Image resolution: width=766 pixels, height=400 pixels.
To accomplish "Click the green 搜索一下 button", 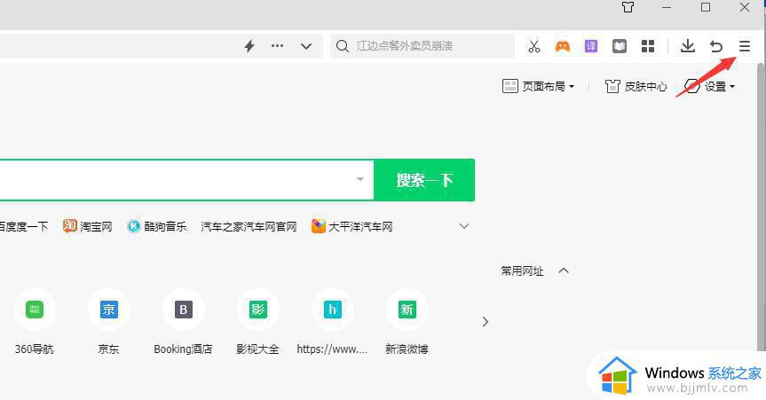I will tap(424, 180).
